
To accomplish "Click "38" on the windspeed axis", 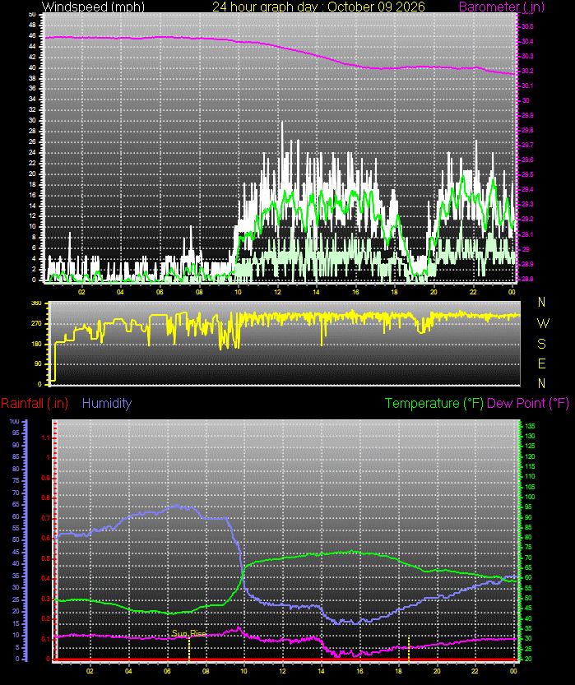I will pyautogui.click(x=32, y=79).
